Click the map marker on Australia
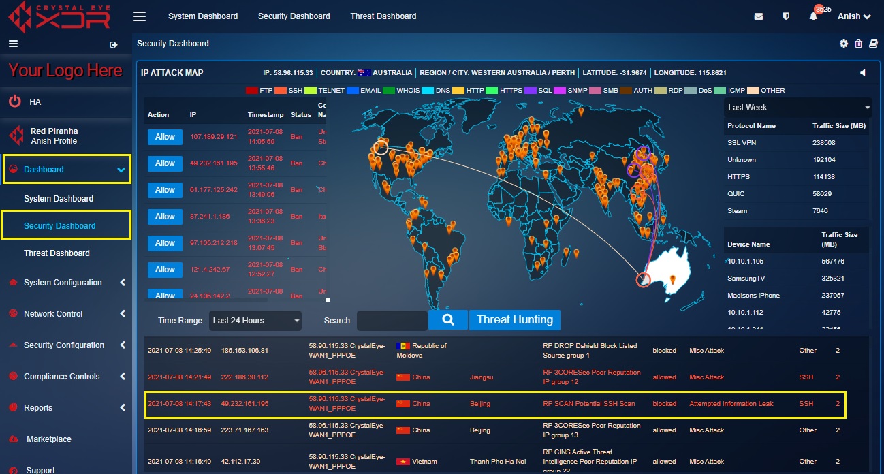Image resolution: width=884 pixels, height=474 pixels. coord(672,279)
